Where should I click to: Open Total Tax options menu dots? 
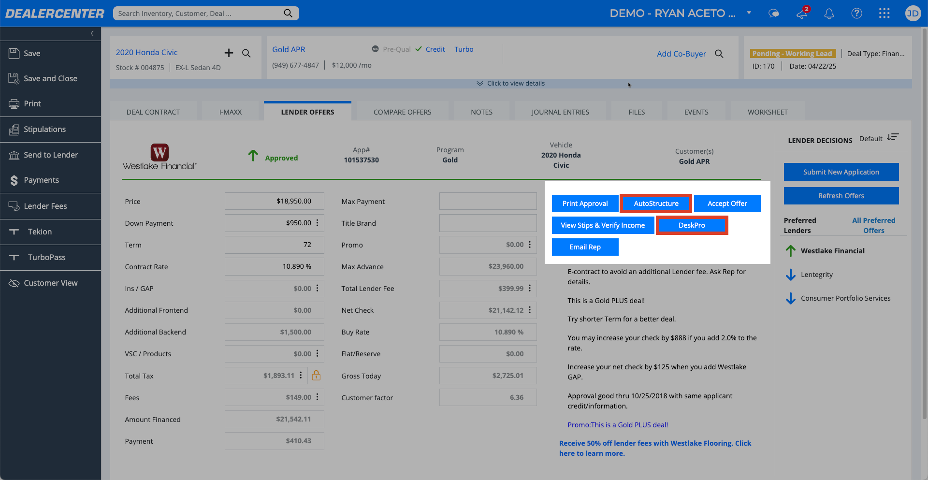(x=301, y=375)
